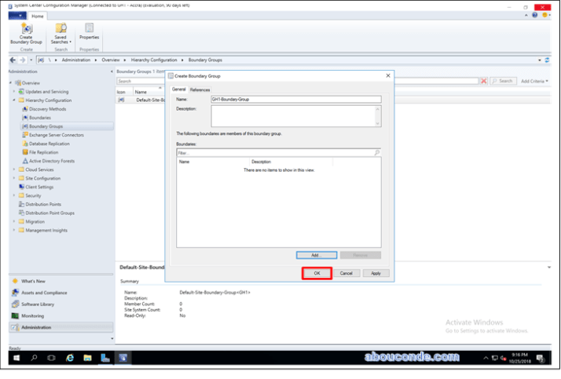This screenshot has height=379, width=561.
Task: Open the Add Criteria dropdown
Action: [x=535, y=81]
